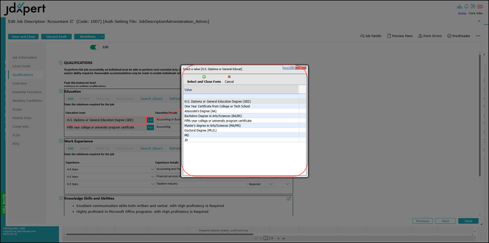Click Add in the Education toolbar
Image resolution: width=489 pixels, height=243 pixels.
[x=71, y=98]
